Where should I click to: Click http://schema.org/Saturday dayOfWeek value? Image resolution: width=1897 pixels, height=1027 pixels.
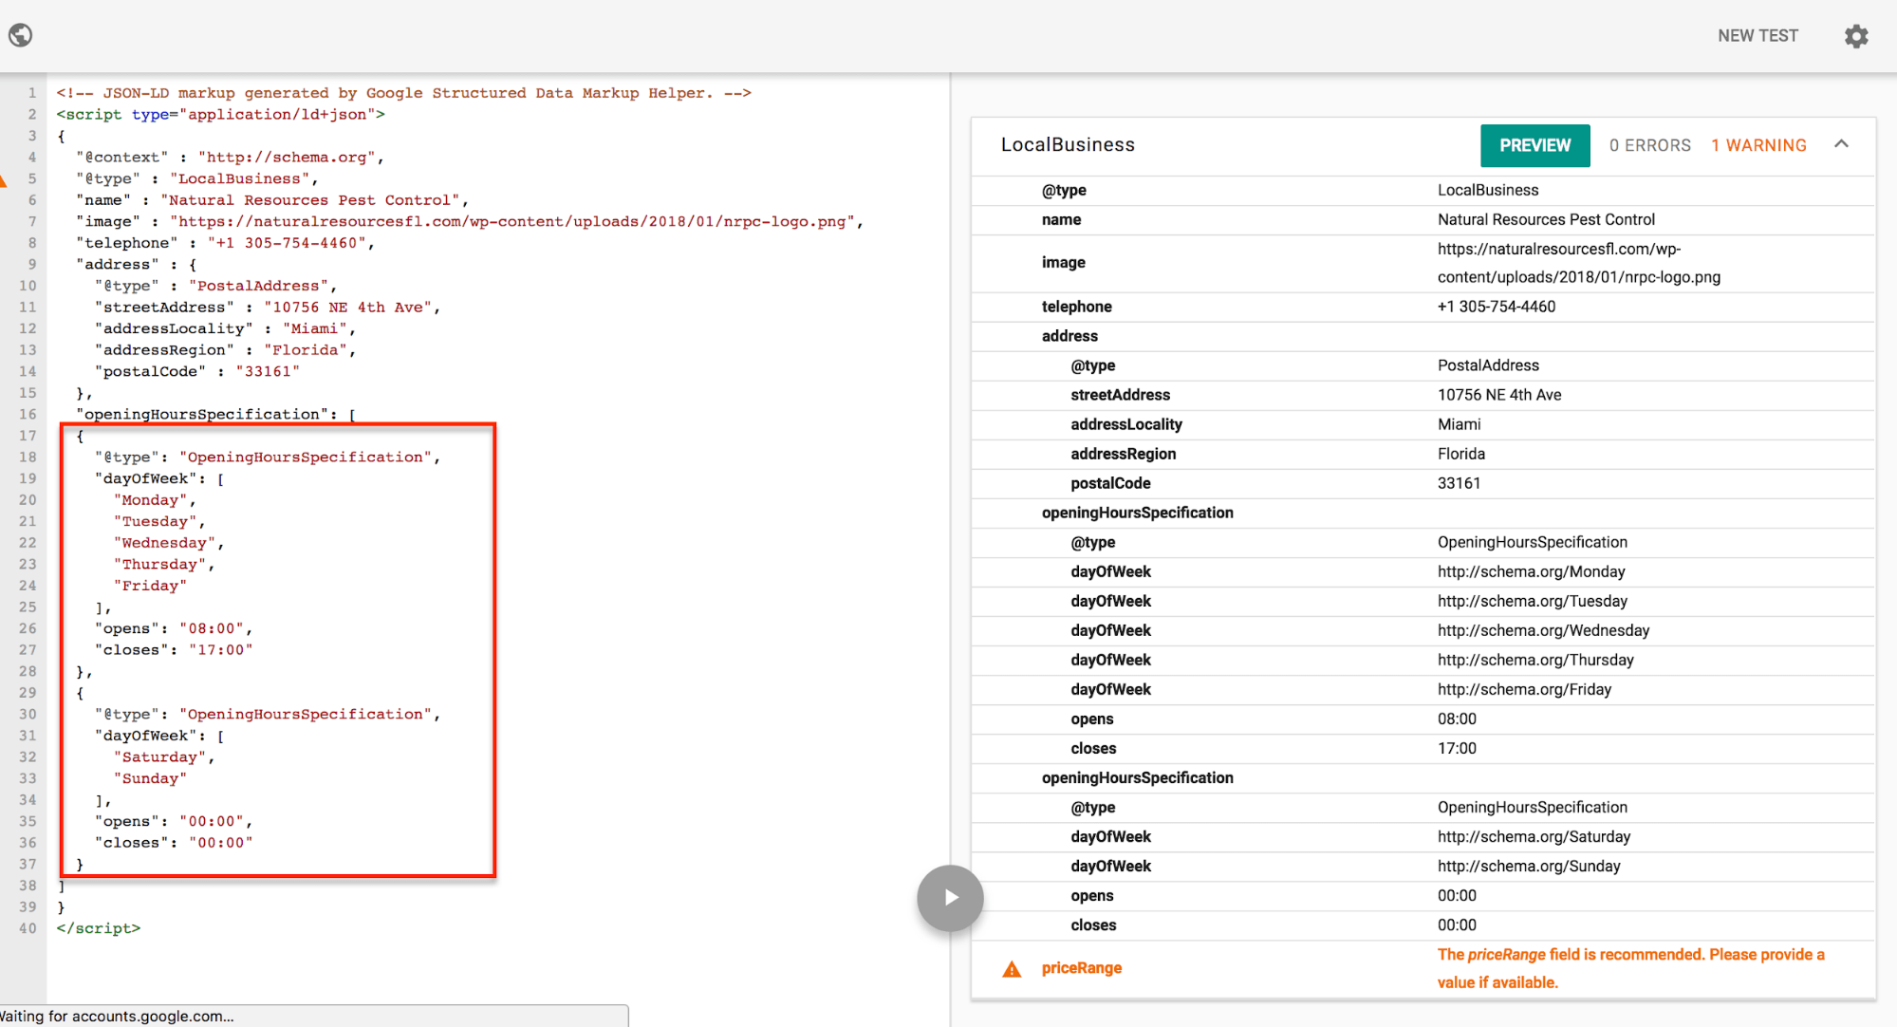(x=1534, y=836)
